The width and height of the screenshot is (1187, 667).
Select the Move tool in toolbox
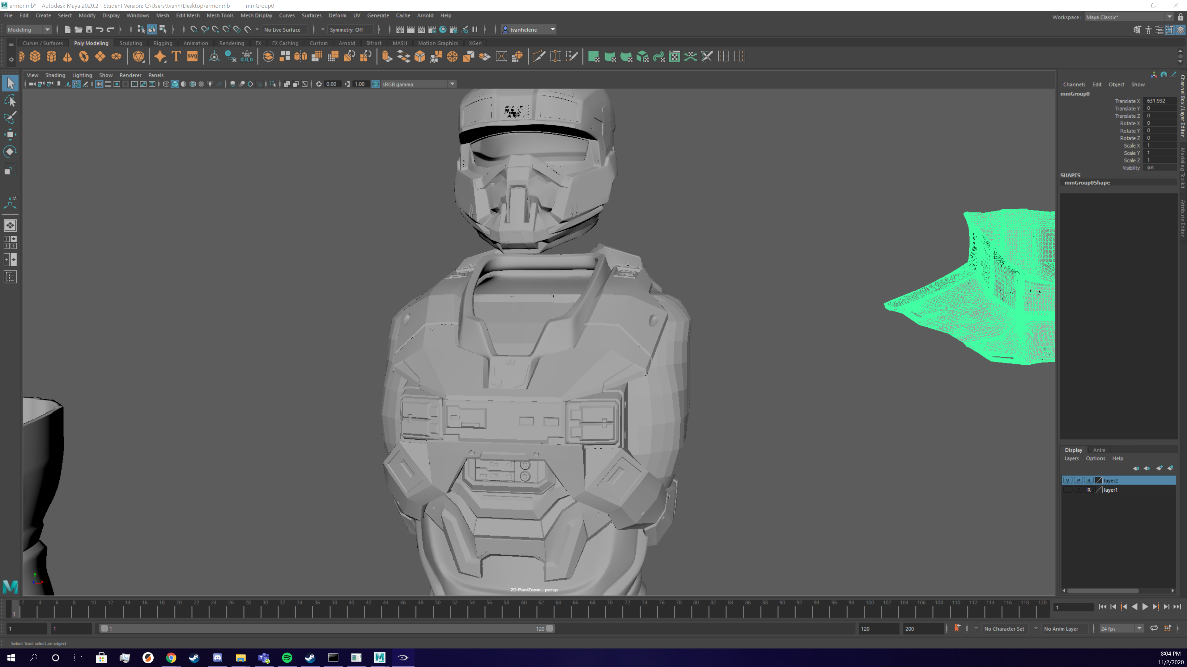10,134
